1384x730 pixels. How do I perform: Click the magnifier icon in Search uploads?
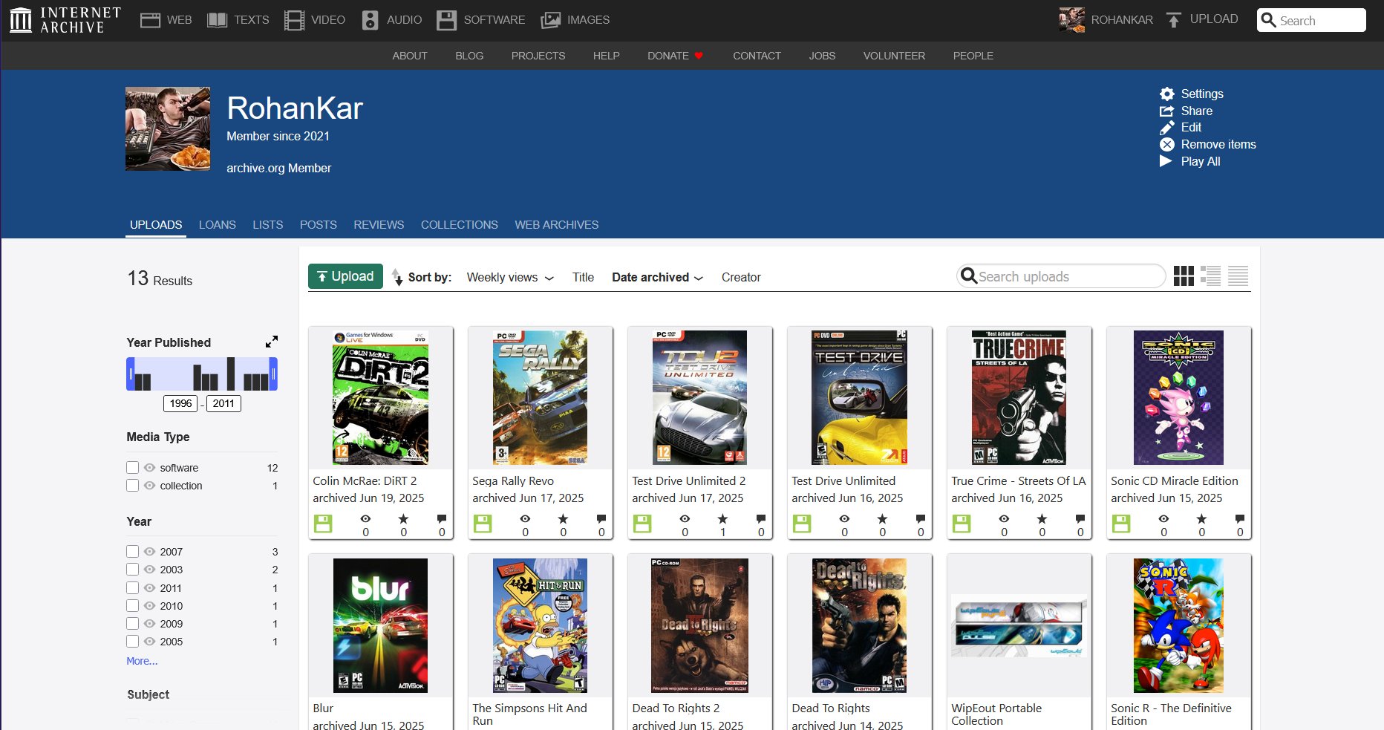click(968, 276)
